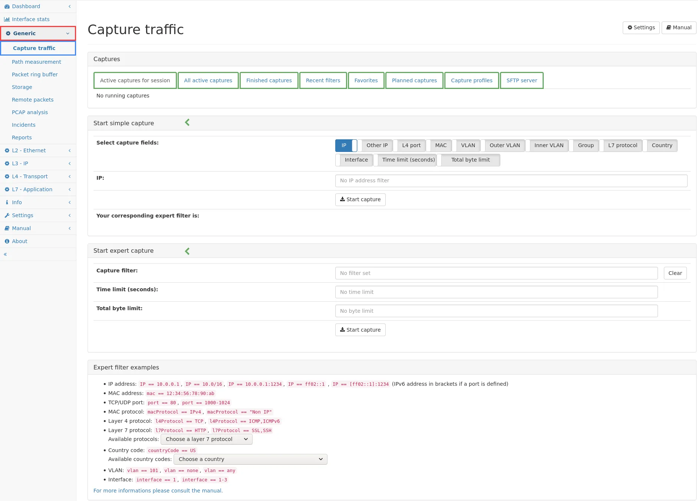Click the Settings button at top right

click(641, 27)
